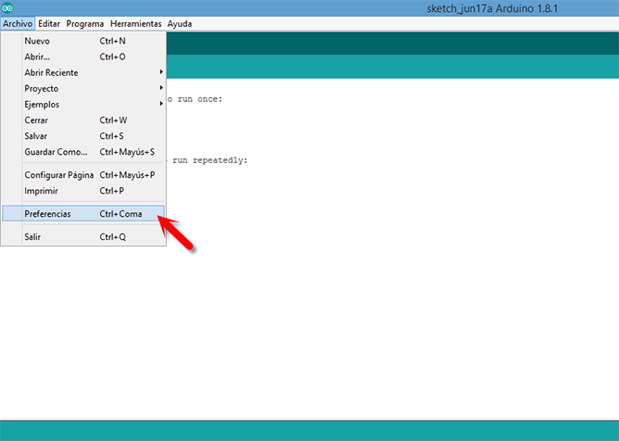The image size is (619, 441).
Task: Open the Herramientas menu
Action: (x=136, y=24)
